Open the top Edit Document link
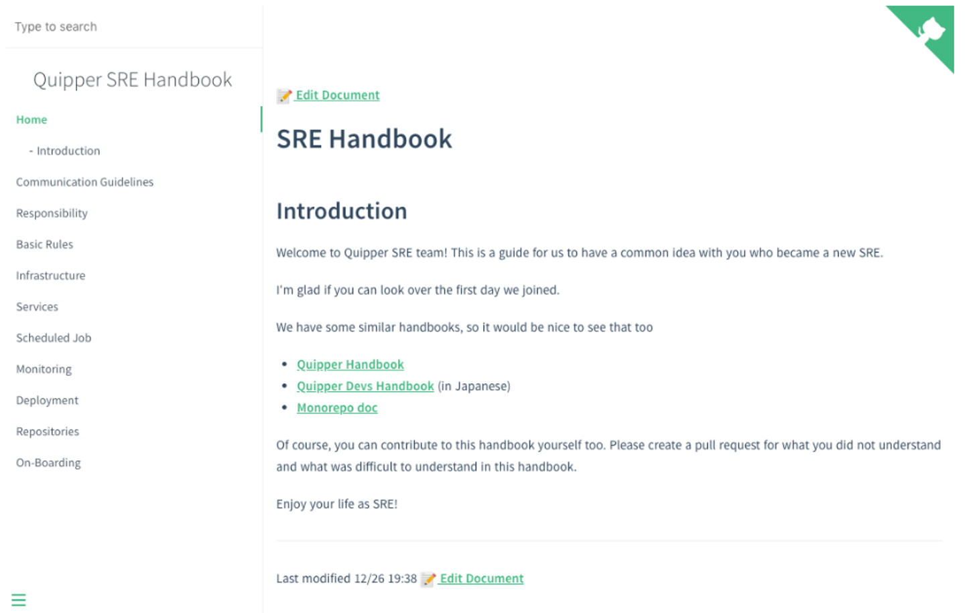Viewport: 965px width, 613px height. [x=338, y=95]
